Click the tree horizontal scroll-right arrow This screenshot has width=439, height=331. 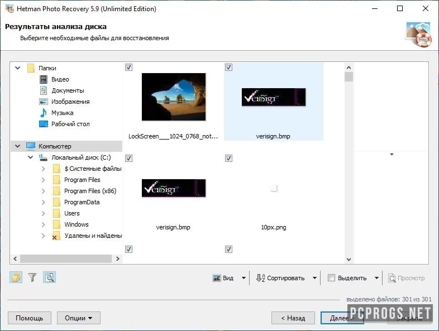[118, 259]
